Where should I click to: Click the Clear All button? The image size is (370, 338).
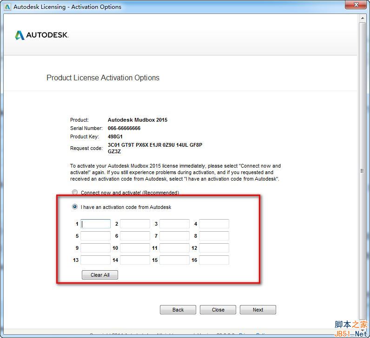(100, 275)
